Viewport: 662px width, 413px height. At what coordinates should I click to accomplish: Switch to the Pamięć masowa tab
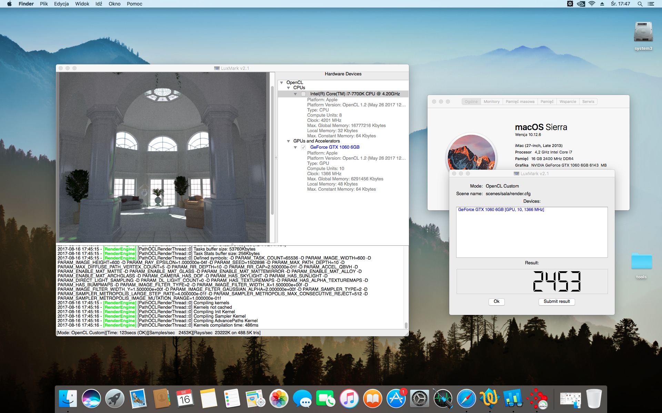point(520,102)
